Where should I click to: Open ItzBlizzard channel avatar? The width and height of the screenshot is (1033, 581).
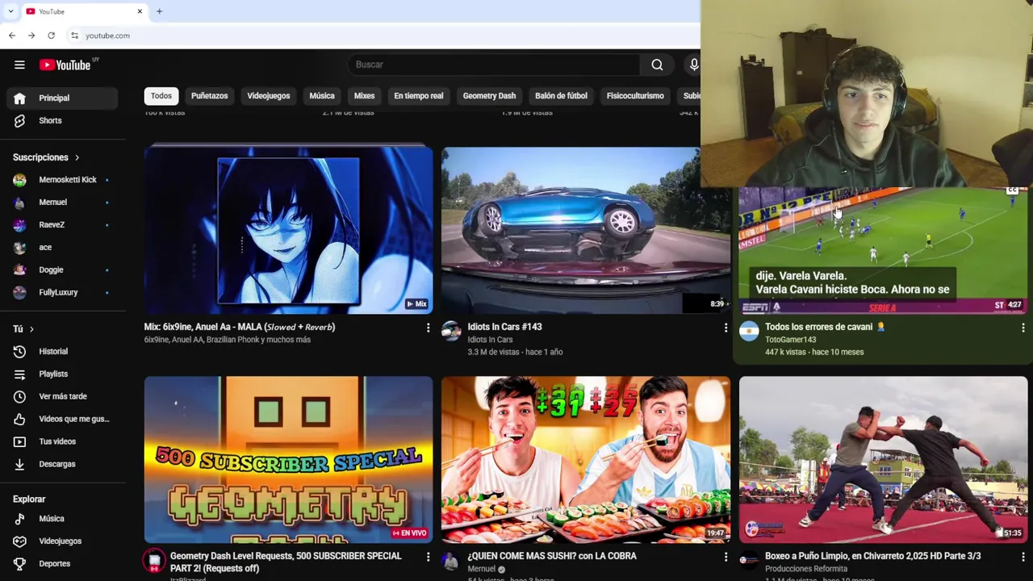click(154, 560)
